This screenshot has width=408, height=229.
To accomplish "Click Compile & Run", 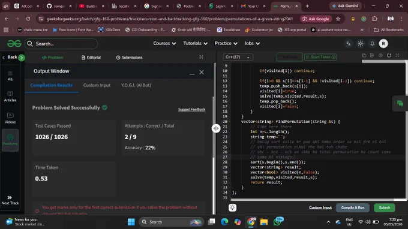I will (x=353, y=207).
